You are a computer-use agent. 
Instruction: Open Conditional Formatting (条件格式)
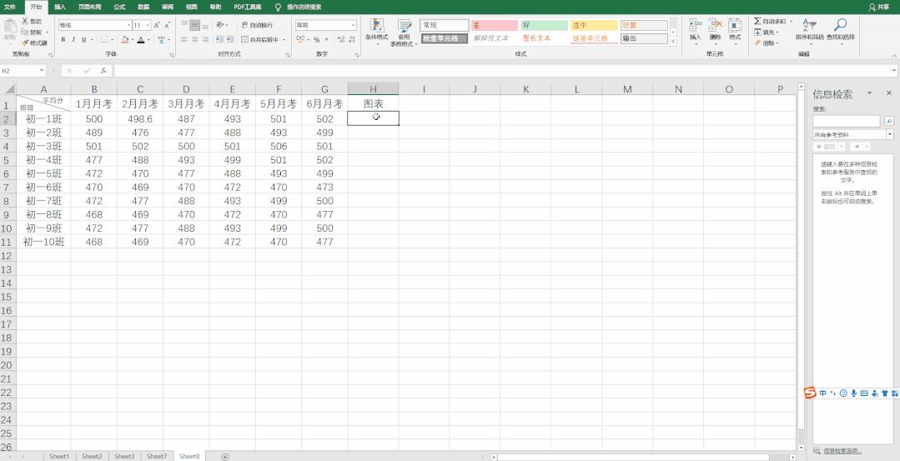pyautogui.click(x=376, y=33)
